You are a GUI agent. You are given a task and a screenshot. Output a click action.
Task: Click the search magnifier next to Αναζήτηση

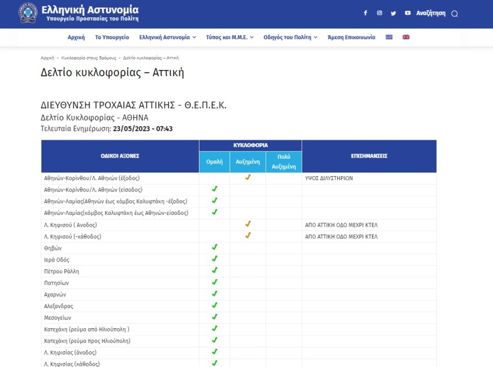pos(454,13)
